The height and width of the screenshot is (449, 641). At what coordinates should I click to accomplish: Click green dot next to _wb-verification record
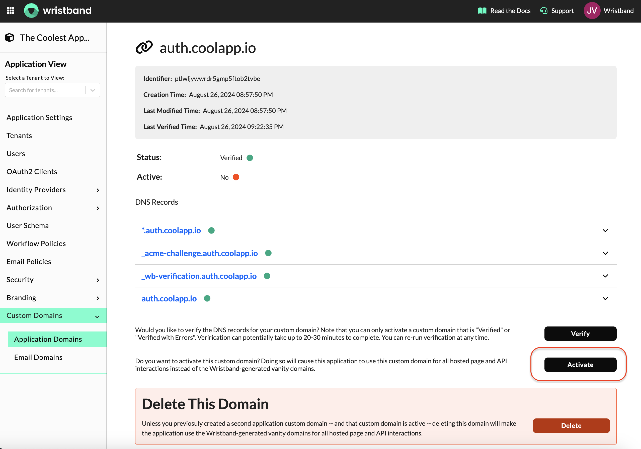pos(267,276)
